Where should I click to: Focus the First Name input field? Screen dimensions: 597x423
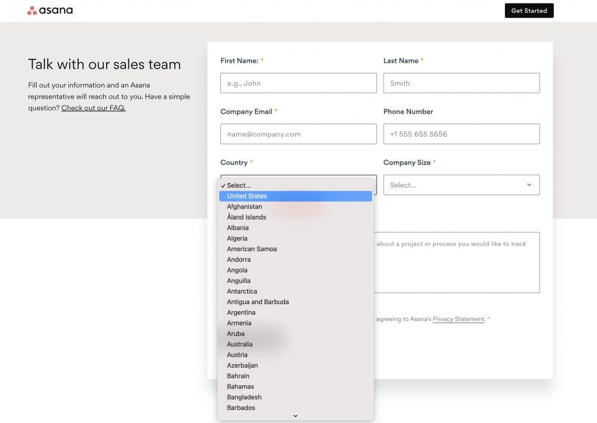tap(298, 83)
